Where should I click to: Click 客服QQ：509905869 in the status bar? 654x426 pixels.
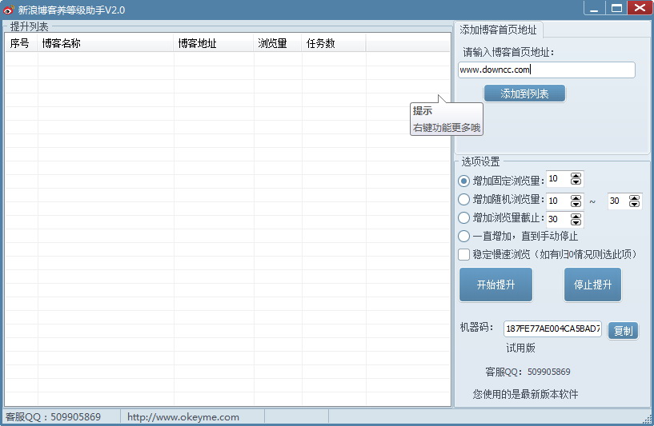click(x=53, y=417)
